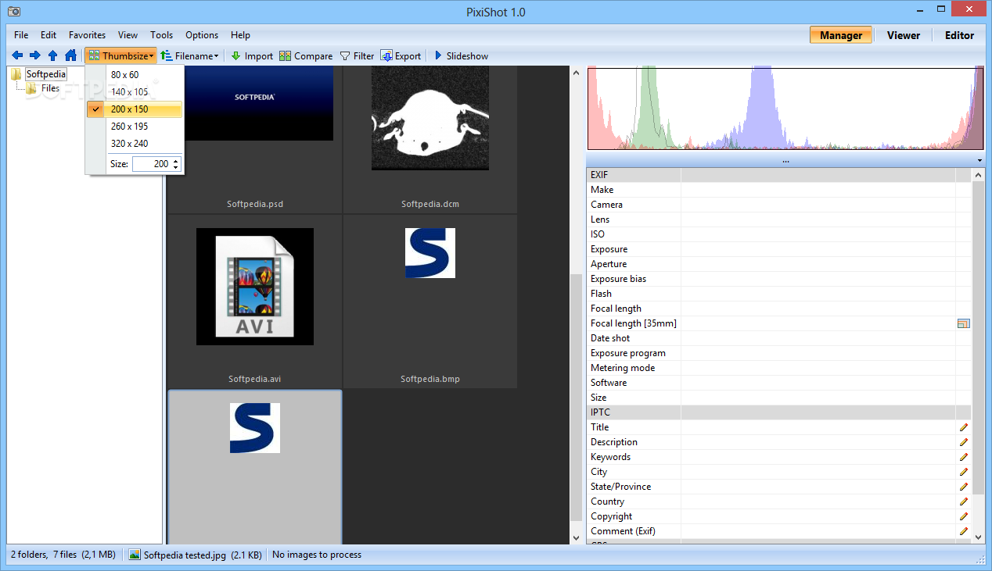This screenshot has width=992, height=571.
Task: Click the metadata scrollbar up arrow
Action: (978, 175)
